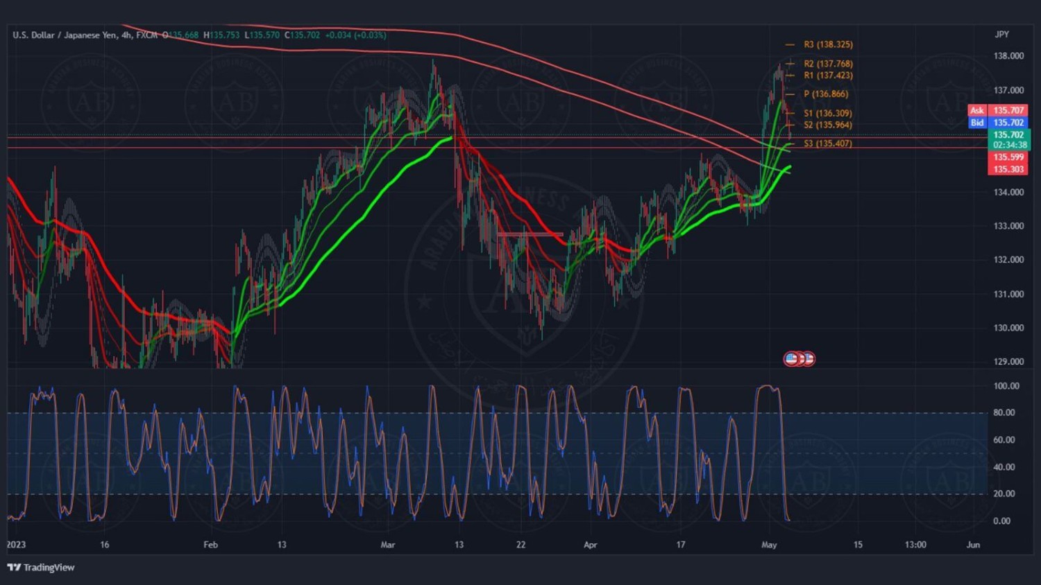
Task: Click the S3 (135.407) pivot label
Action: (x=828, y=144)
